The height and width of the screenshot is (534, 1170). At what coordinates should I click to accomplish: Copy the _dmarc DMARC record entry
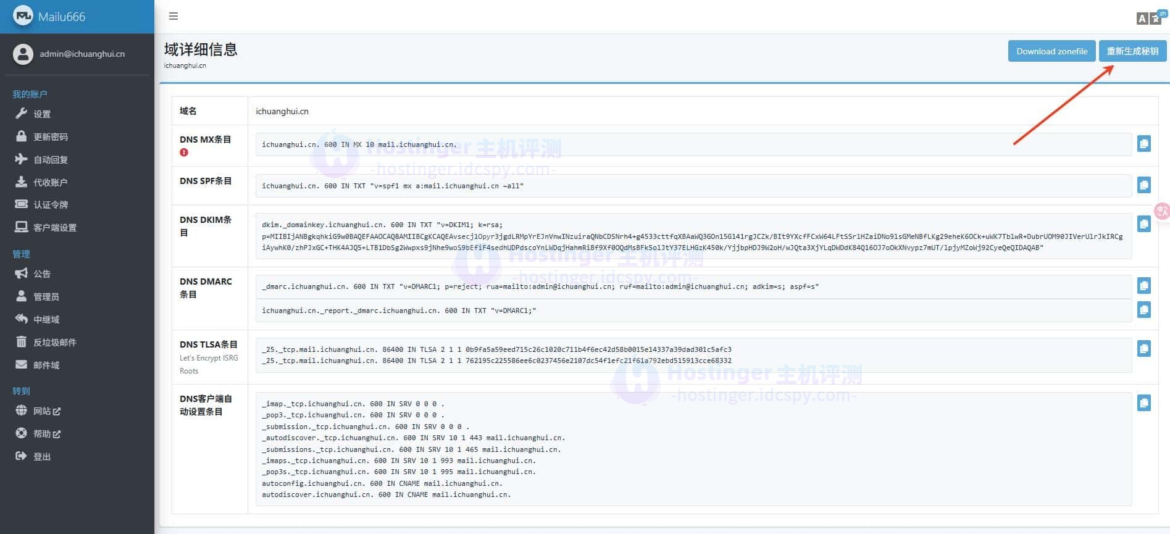[x=1143, y=286]
